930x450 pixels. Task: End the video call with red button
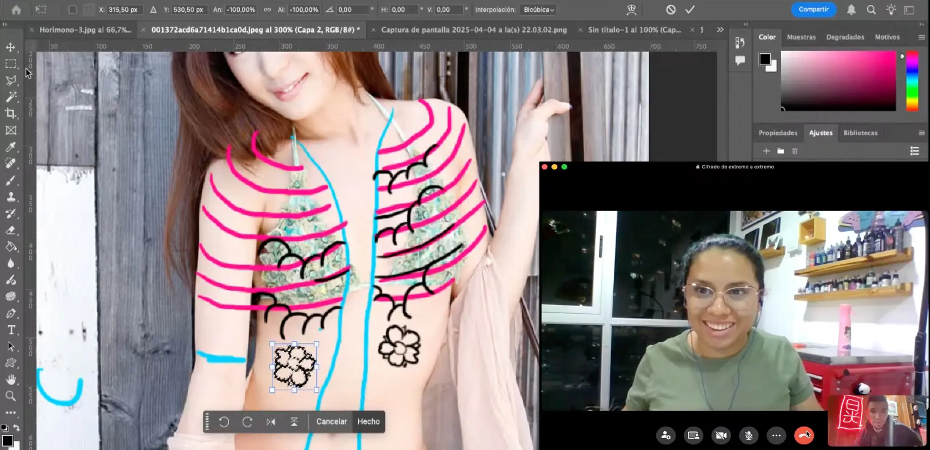pyautogui.click(x=804, y=435)
